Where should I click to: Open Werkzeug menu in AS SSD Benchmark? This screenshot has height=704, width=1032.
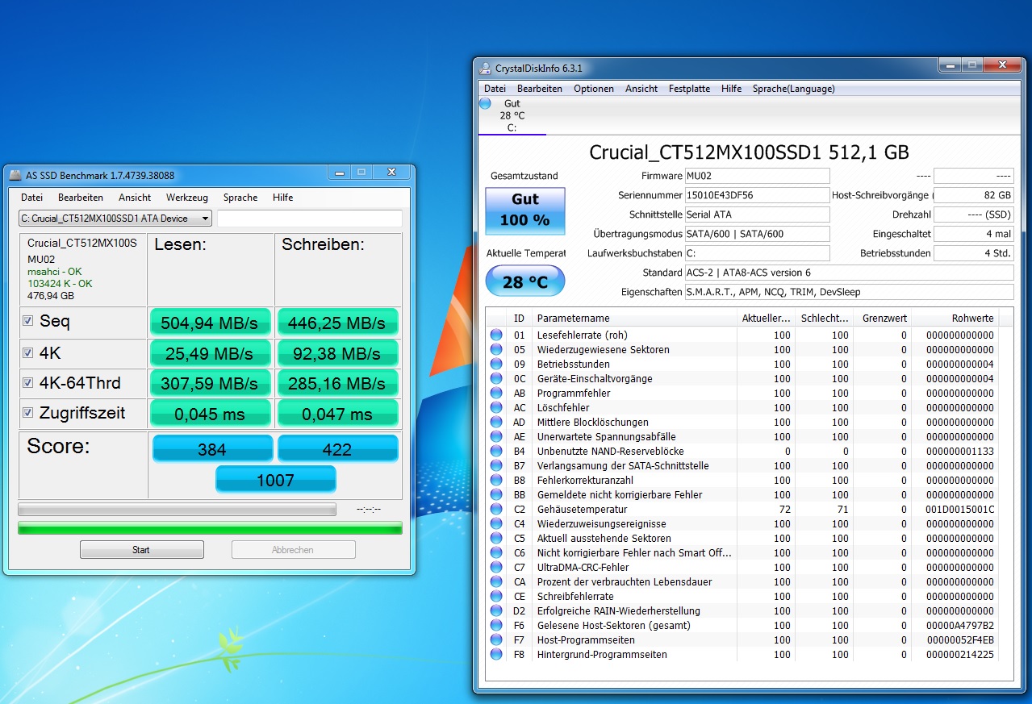pyautogui.click(x=187, y=198)
